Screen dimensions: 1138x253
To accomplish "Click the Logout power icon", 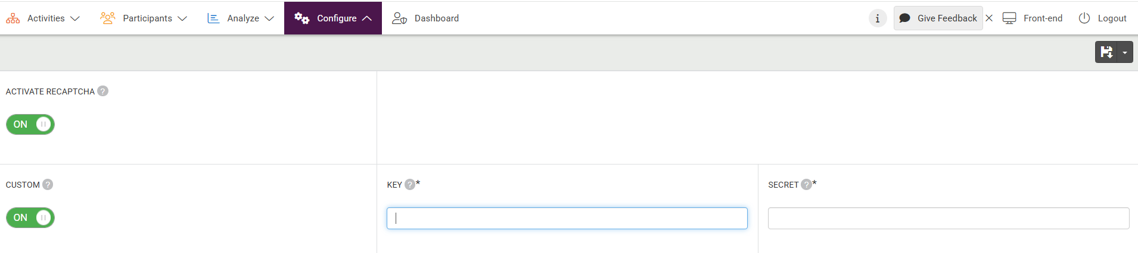I will coord(1084,18).
